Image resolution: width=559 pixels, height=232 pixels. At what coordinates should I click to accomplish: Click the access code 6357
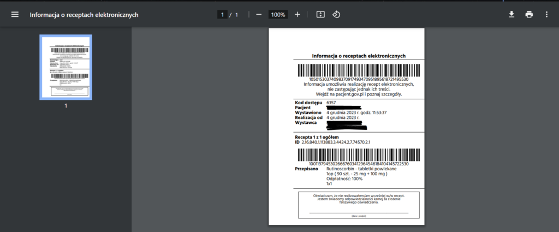coord(331,103)
